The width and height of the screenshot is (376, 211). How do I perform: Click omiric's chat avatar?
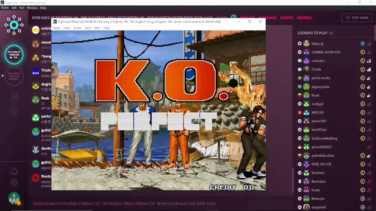tap(36, 30)
